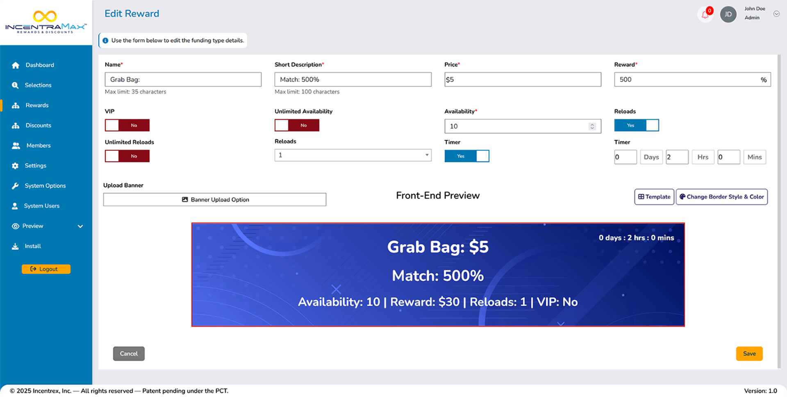
Task: Turn on Unlimited Availability toggle
Action: pos(297,125)
